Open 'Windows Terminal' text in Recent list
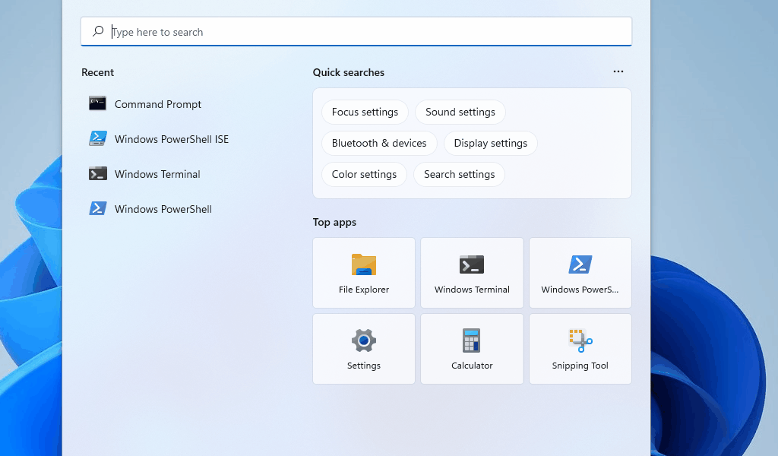This screenshot has height=456, width=778. tap(157, 174)
